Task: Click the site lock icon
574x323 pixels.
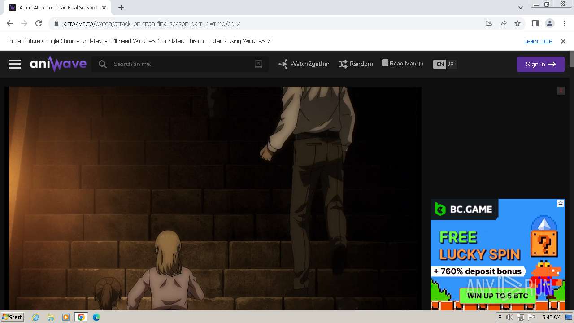Action: (56, 24)
